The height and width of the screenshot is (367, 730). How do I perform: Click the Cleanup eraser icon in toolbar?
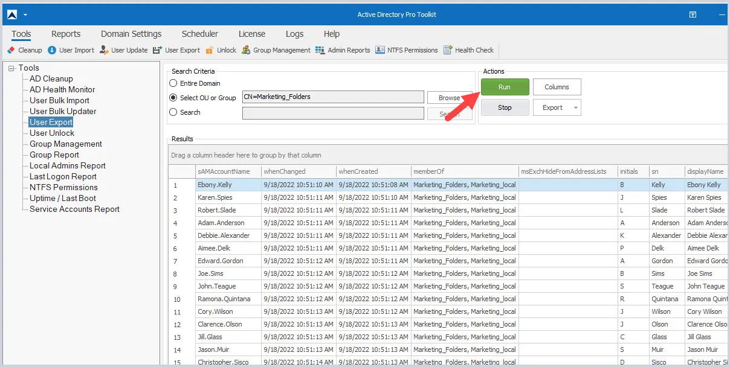coord(11,50)
